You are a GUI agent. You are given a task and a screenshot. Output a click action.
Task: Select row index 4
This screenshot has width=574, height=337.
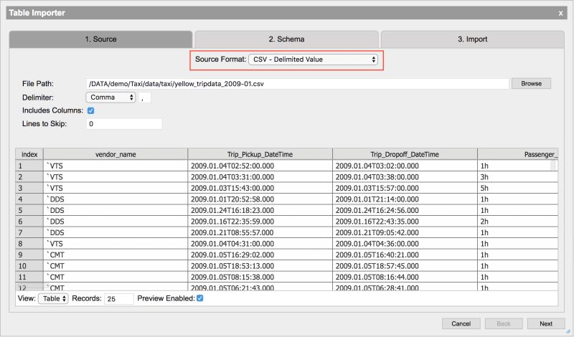29,199
